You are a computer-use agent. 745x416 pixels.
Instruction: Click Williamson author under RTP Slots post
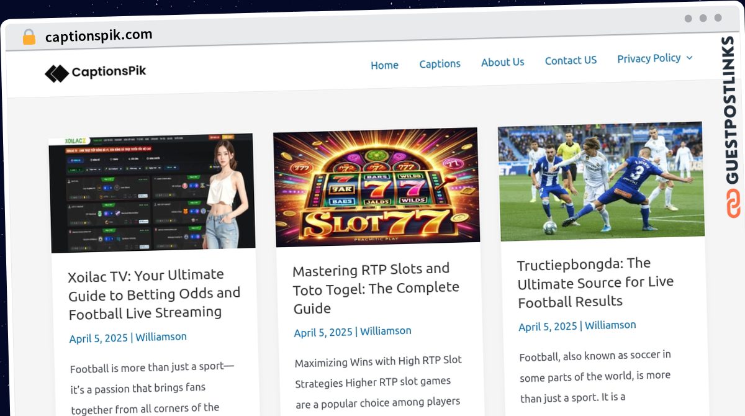coord(386,331)
